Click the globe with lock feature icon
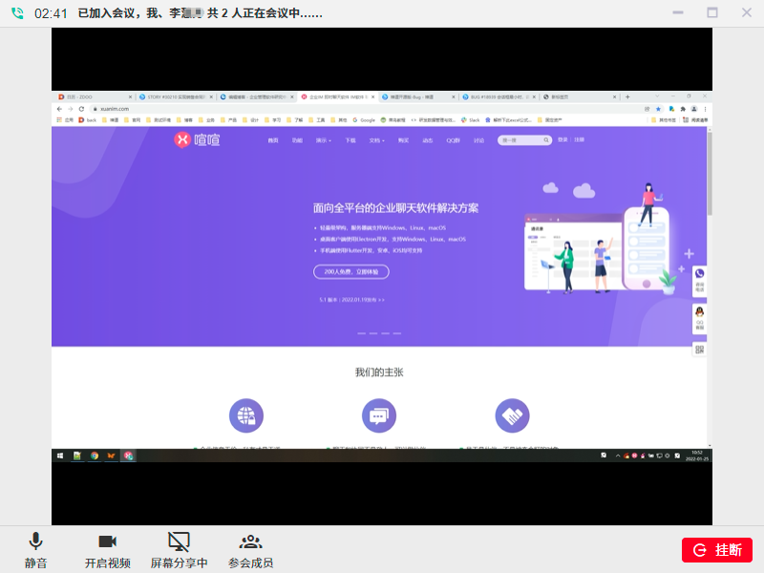 [246, 415]
